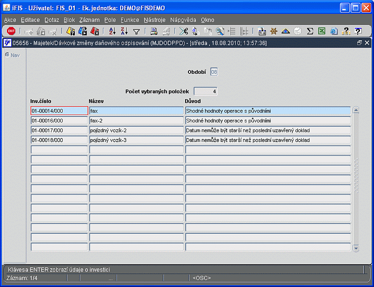Click the name cell 'pojízdný vozík-2'
The image size is (374, 287).
point(137,130)
